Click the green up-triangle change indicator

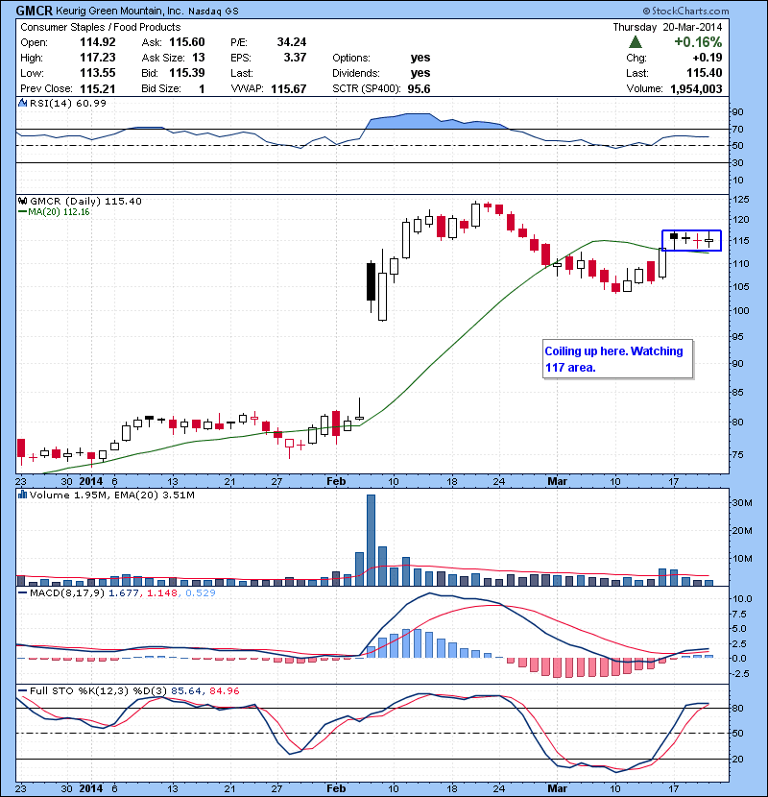coord(635,41)
